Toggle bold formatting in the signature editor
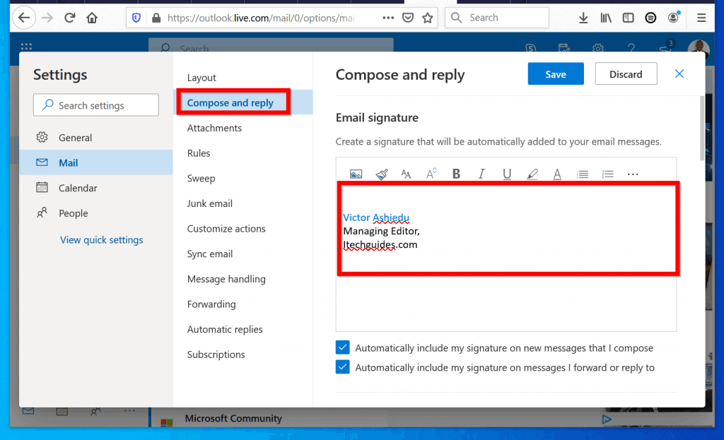Screen dimensions: 724x440 (456, 173)
